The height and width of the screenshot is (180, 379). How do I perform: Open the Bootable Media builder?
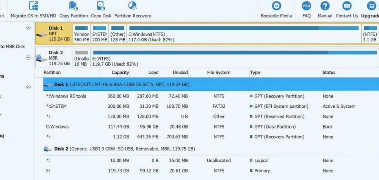[x=276, y=6]
